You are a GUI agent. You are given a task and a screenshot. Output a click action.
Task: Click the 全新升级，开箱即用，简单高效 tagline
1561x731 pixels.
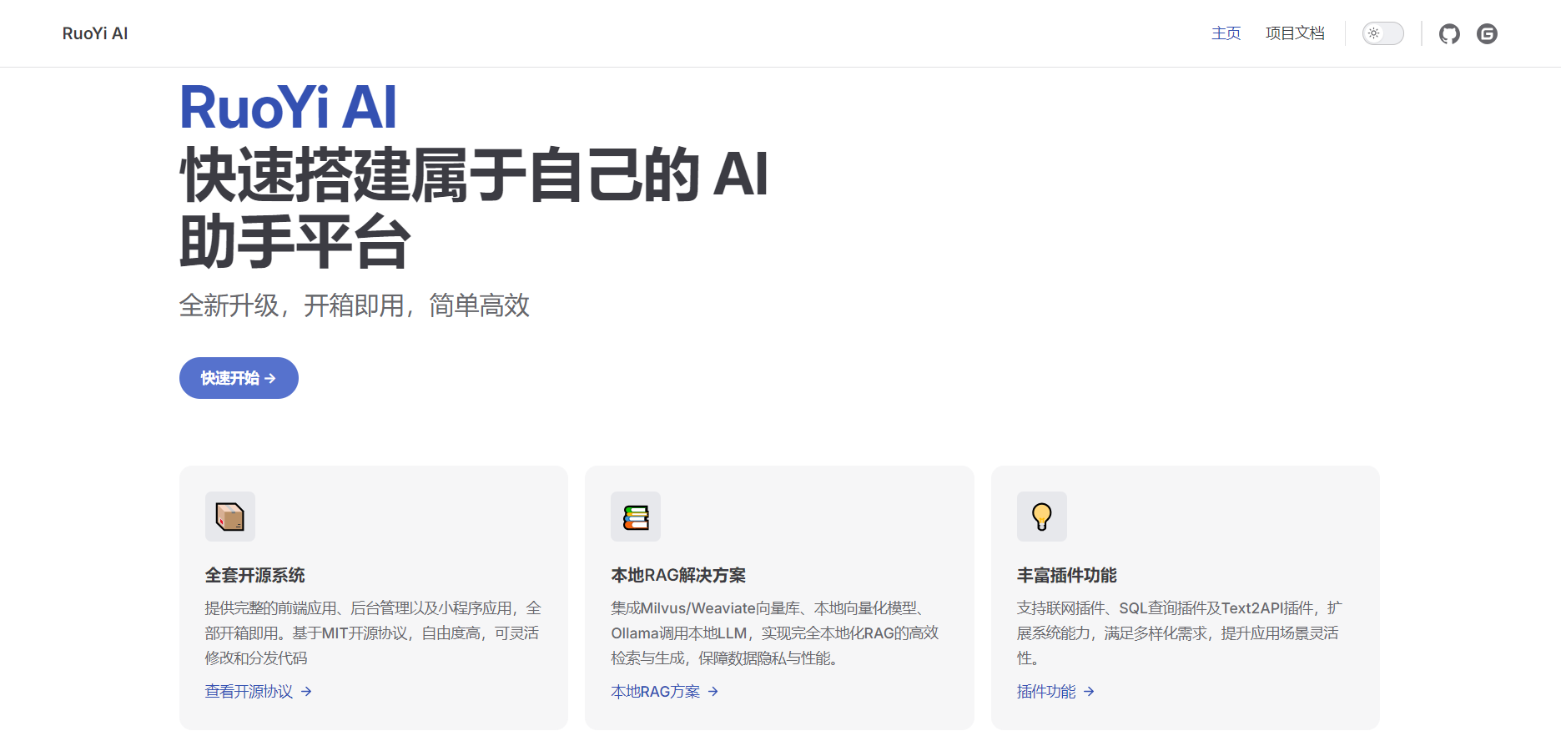click(355, 305)
